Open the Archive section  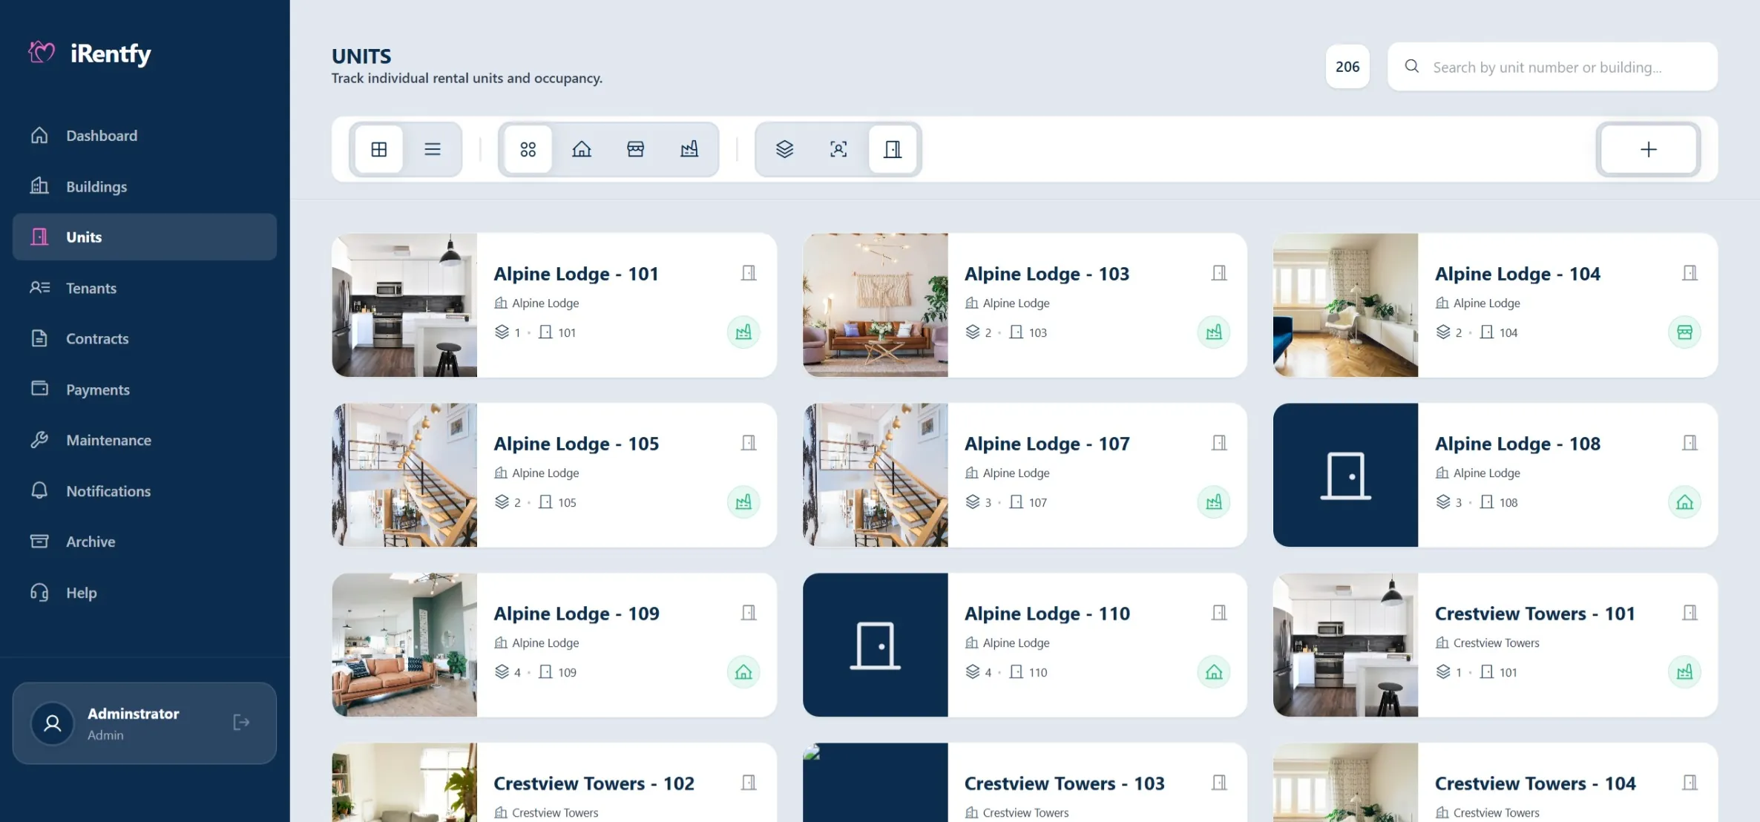[145, 542]
